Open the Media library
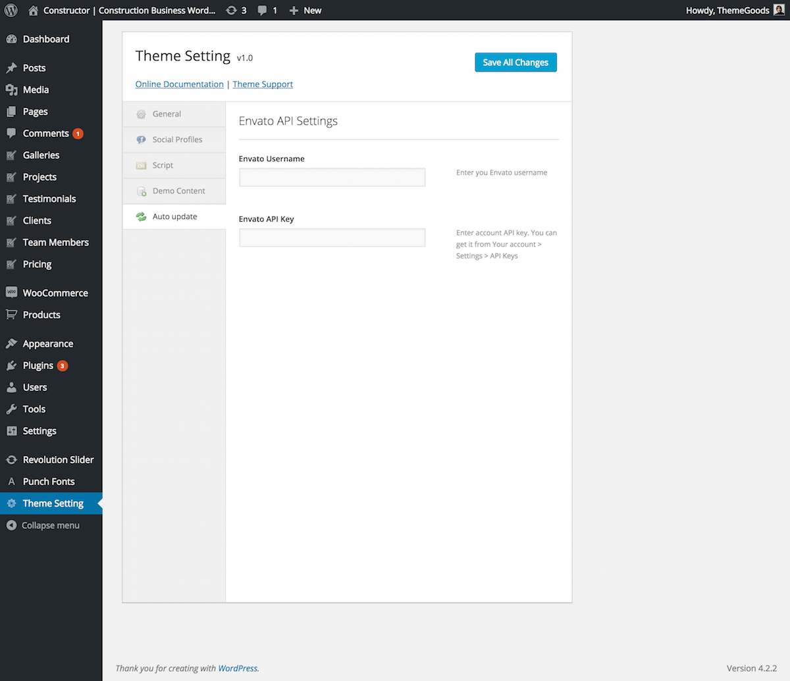Viewport: 790px width, 681px height. click(x=36, y=89)
